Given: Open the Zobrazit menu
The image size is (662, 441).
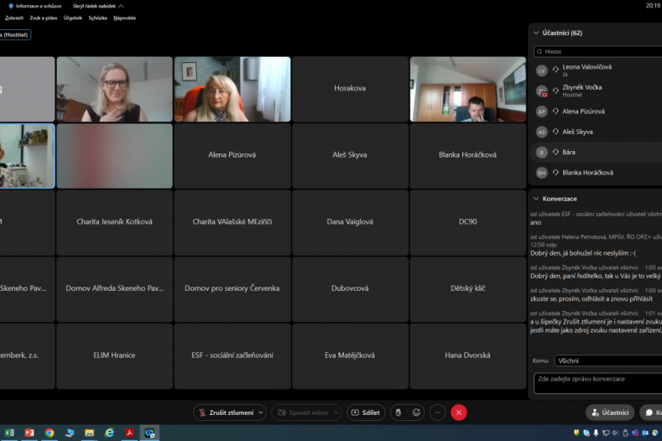Looking at the screenshot, I should click(14, 18).
